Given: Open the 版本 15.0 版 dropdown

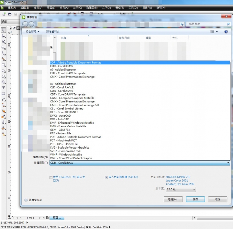Looking at the screenshot, I should pos(181,189).
